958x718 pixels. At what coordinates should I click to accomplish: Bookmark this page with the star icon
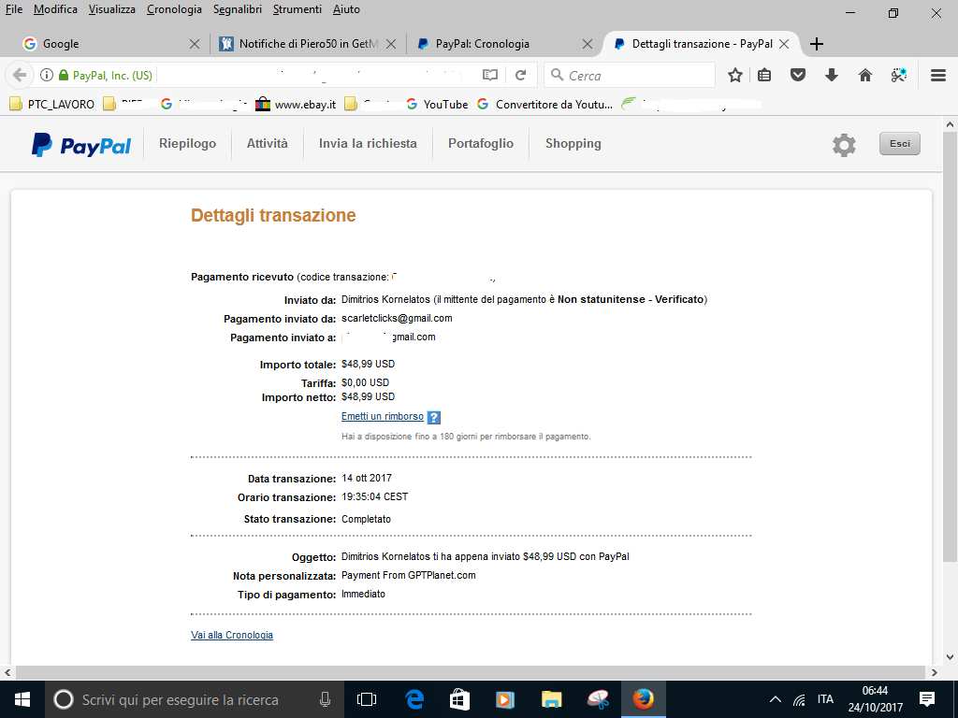click(x=735, y=75)
